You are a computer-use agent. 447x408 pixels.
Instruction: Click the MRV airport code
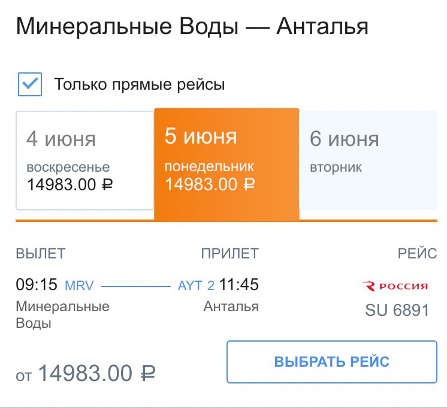click(x=79, y=285)
